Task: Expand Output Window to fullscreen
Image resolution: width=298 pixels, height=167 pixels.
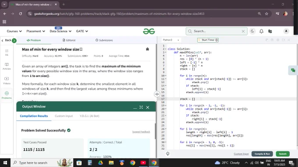Action: (141, 107)
